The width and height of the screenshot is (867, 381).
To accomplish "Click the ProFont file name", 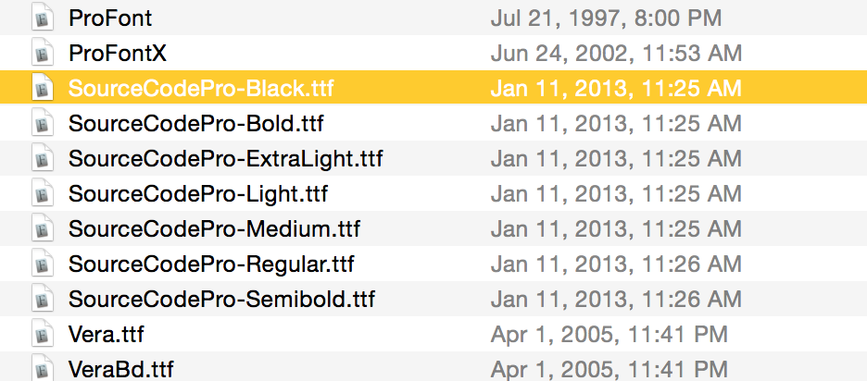I will click(x=110, y=18).
